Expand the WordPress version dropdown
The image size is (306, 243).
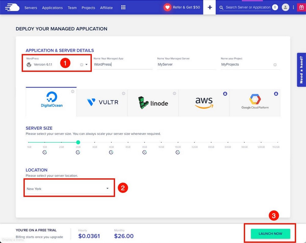point(86,65)
